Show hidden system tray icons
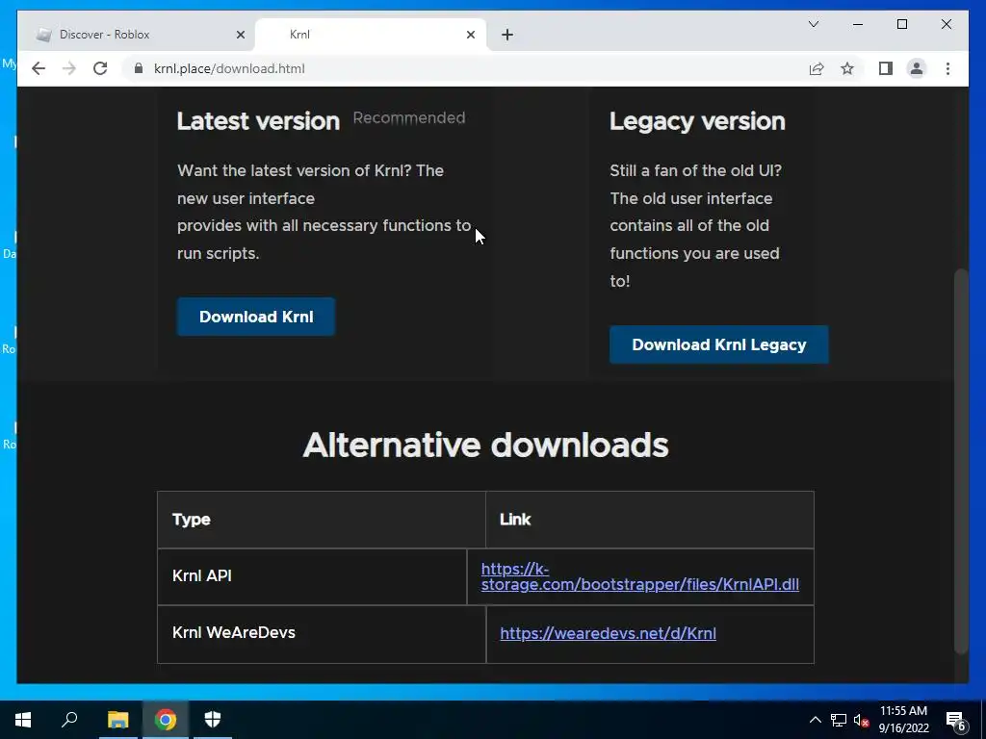Viewport: 986px width, 739px height. click(815, 720)
